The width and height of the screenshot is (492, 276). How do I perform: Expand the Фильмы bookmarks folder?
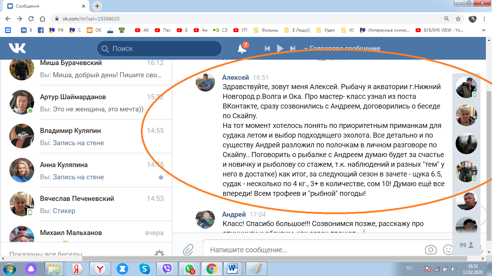(x=266, y=30)
